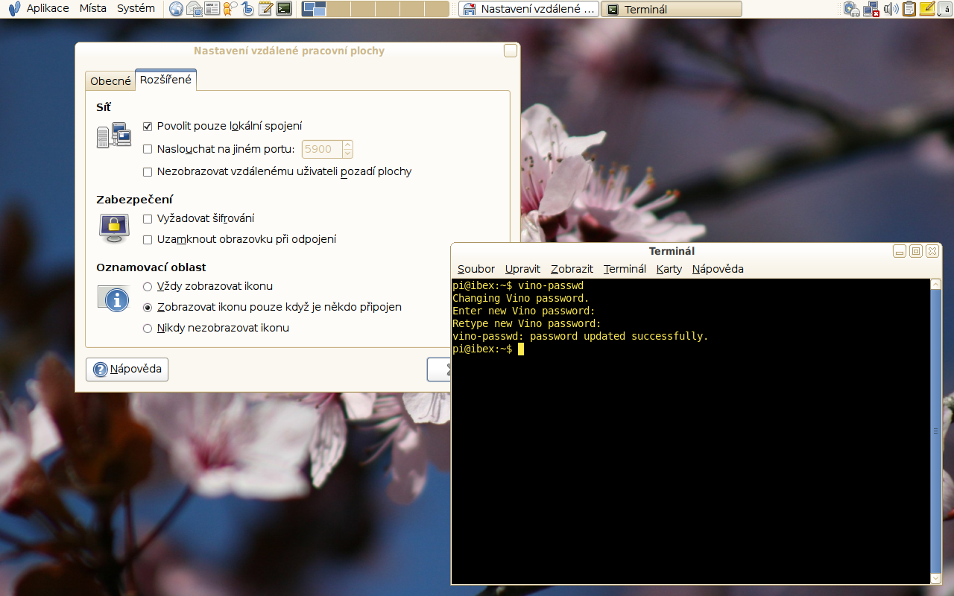Launch the instant messenger icon in the top panel
This screenshot has width=954, height=596.
230,9
